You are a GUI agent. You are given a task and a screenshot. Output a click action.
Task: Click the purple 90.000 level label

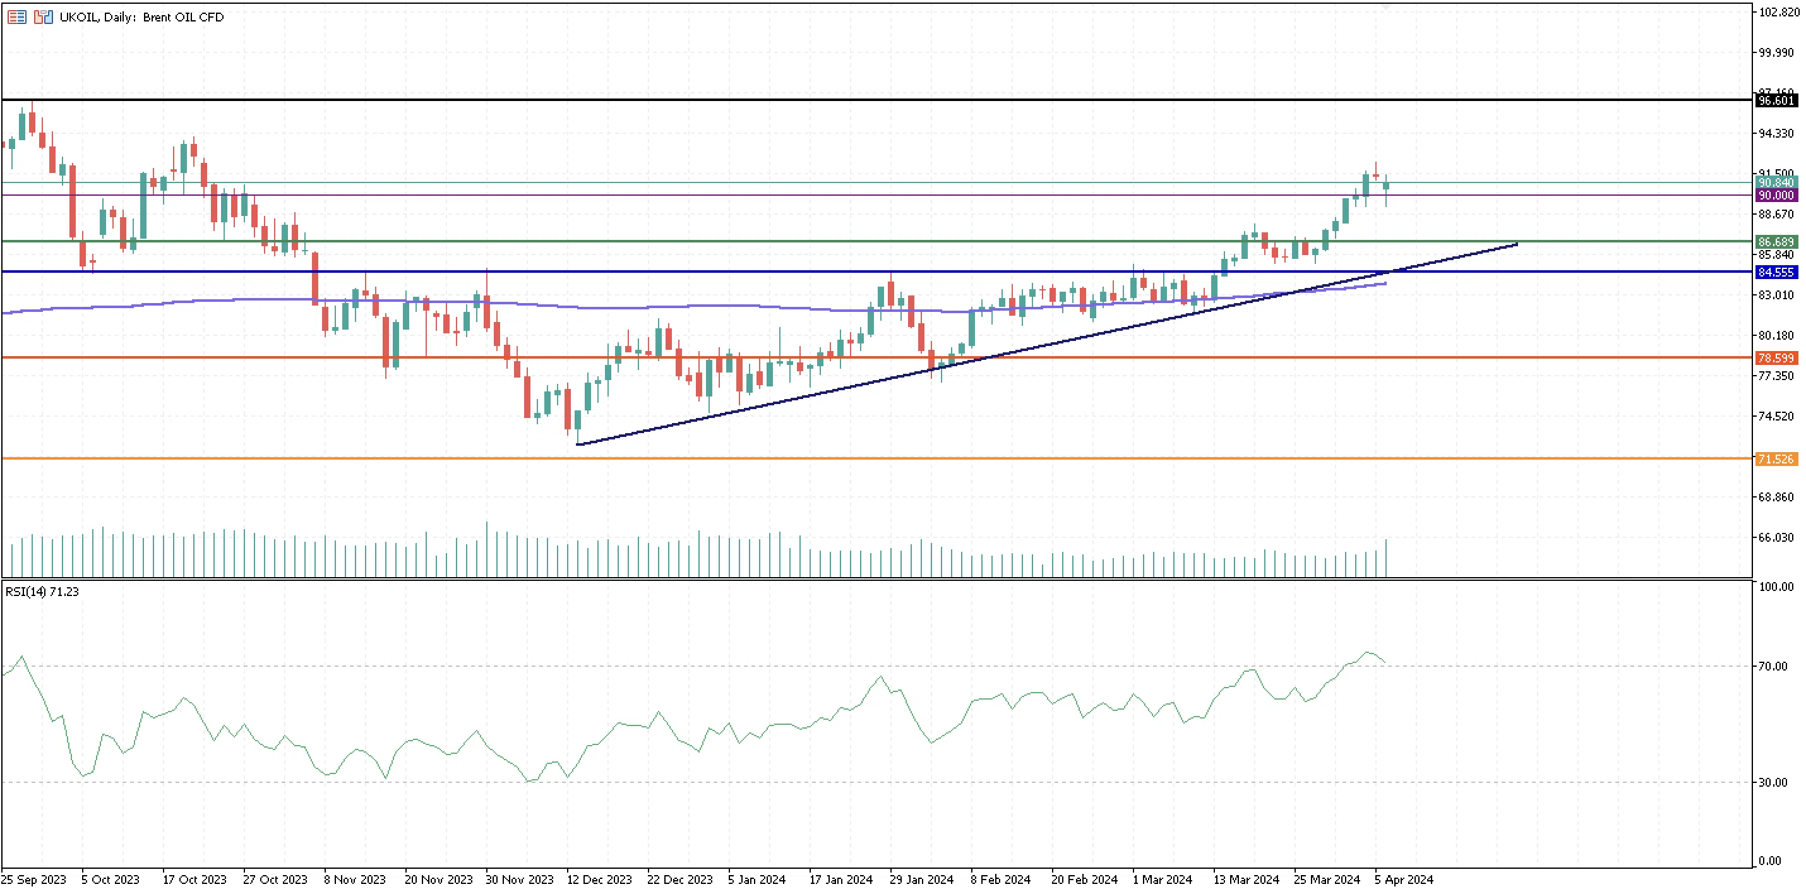pyautogui.click(x=1776, y=196)
